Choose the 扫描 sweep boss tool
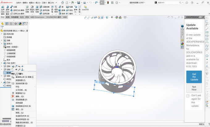The image size is (210, 127). 14,7
